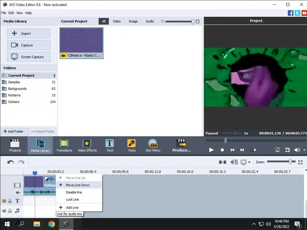This screenshot has width=307, height=230.
Task: Click the thumbnail size slider
Action: (180, 22)
